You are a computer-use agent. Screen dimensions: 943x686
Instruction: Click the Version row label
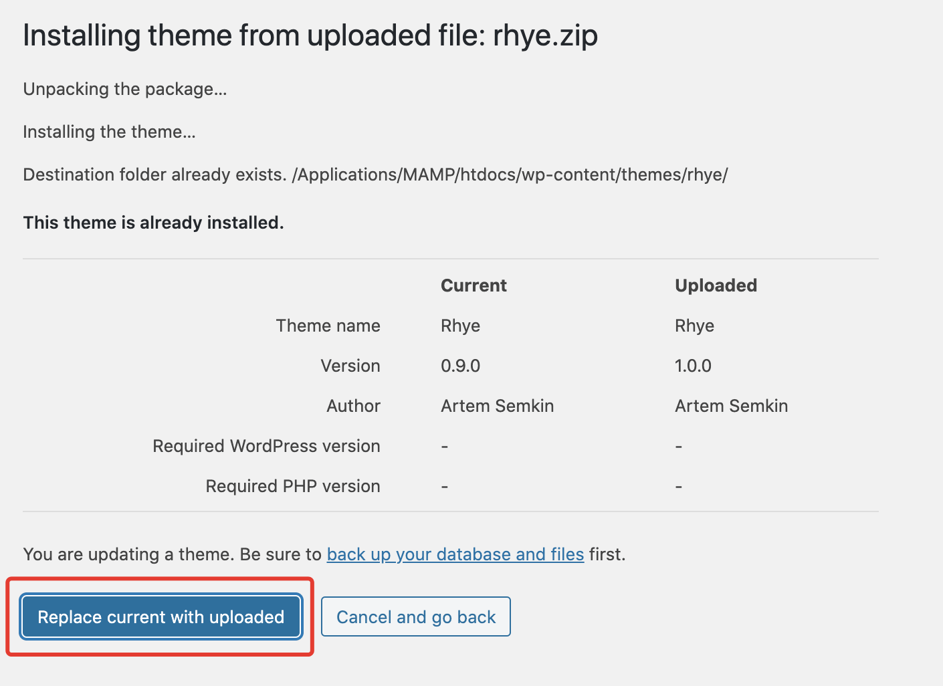pos(350,366)
